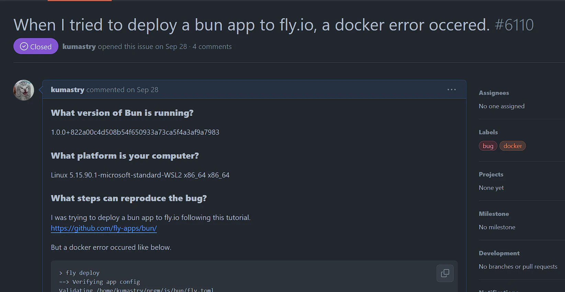This screenshot has width=565, height=292.
Task: Click the Labels sidebar heading
Action: (488, 132)
